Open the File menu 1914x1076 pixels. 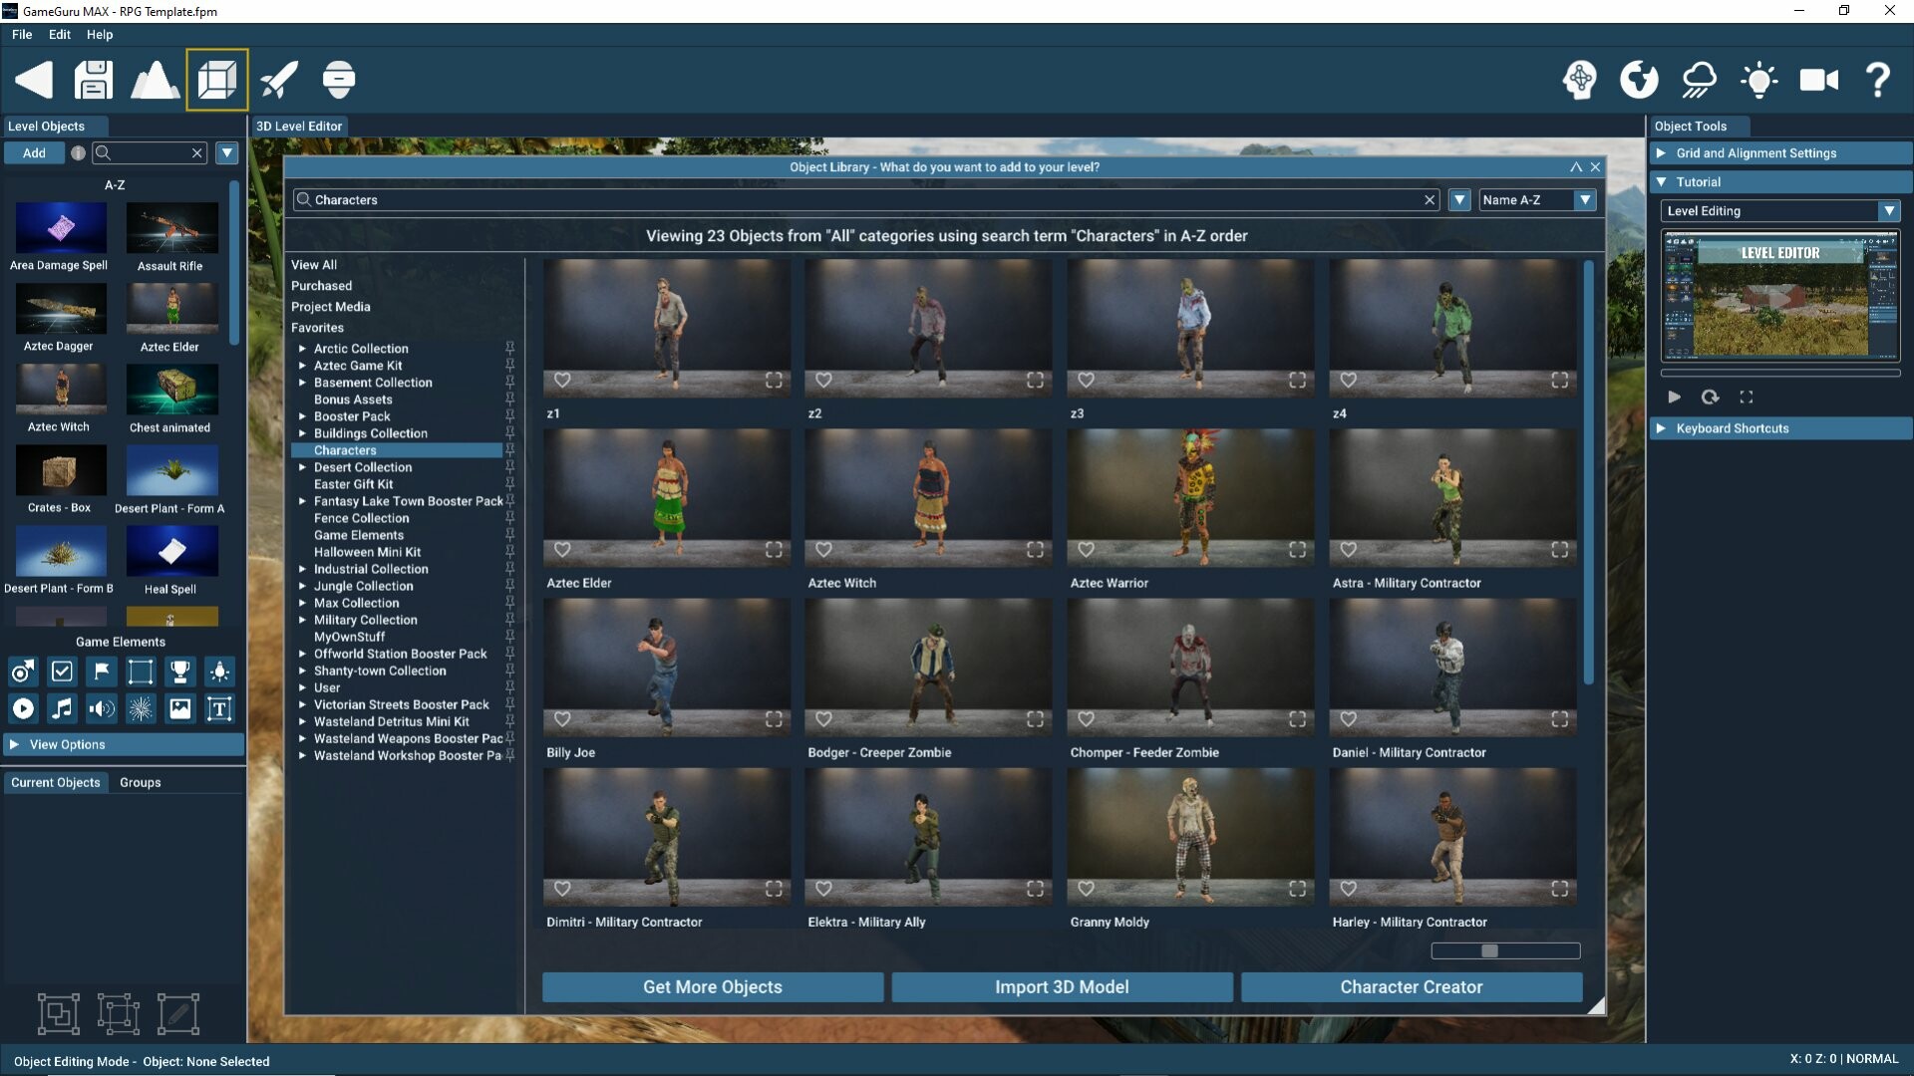pos(21,34)
